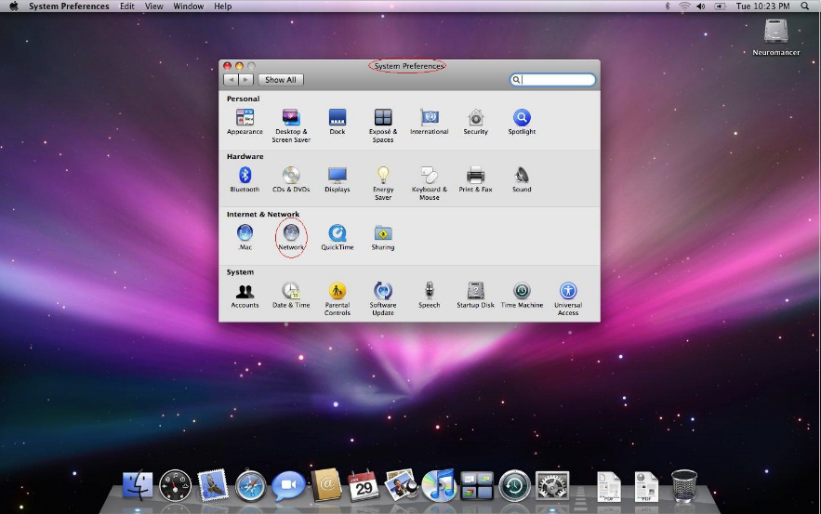Open Finder from the Dock

[138, 486]
